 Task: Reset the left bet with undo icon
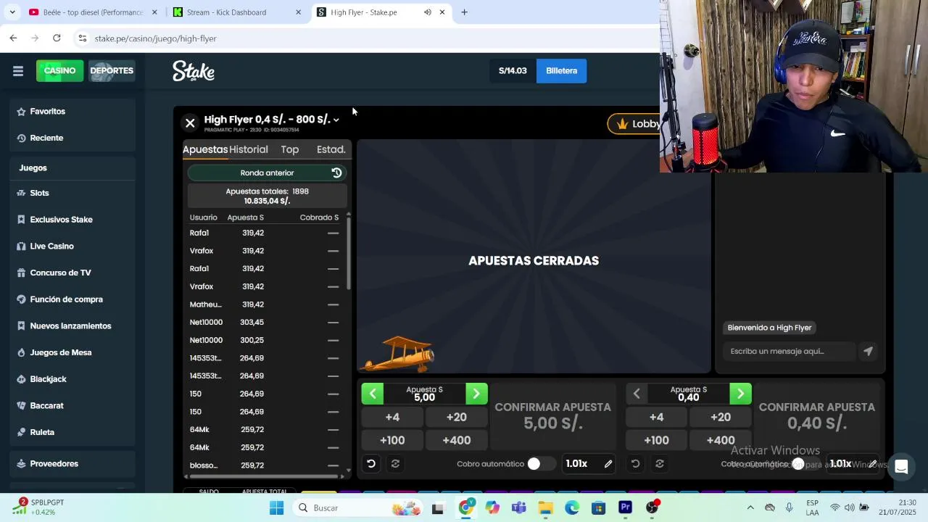(x=371, y=463)
